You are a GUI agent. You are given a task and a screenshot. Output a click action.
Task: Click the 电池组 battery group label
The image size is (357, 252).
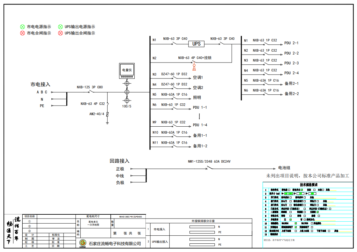pyautogui.click(x=284, y=168)
